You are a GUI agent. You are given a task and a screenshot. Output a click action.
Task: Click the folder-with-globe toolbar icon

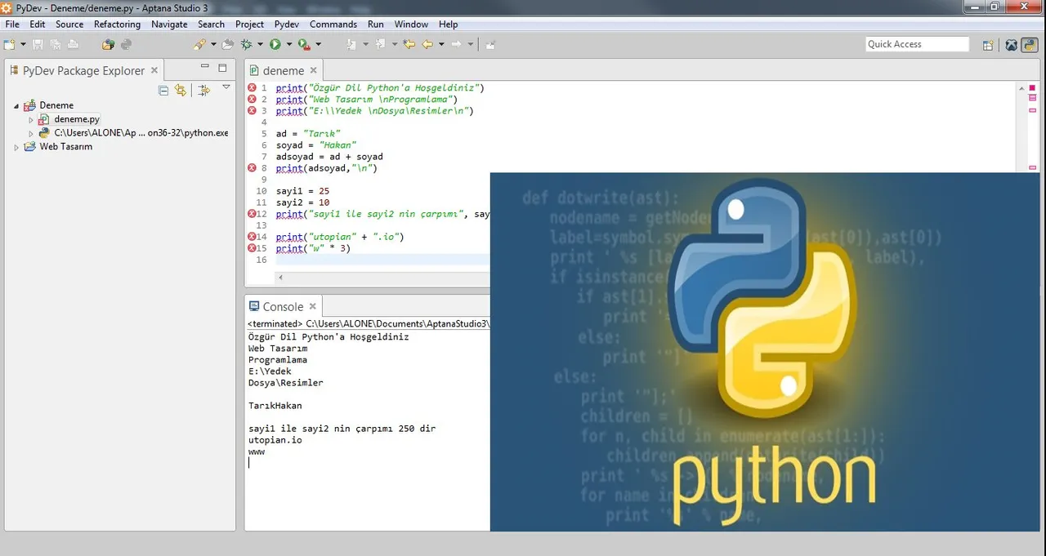[x=107, y=44]
